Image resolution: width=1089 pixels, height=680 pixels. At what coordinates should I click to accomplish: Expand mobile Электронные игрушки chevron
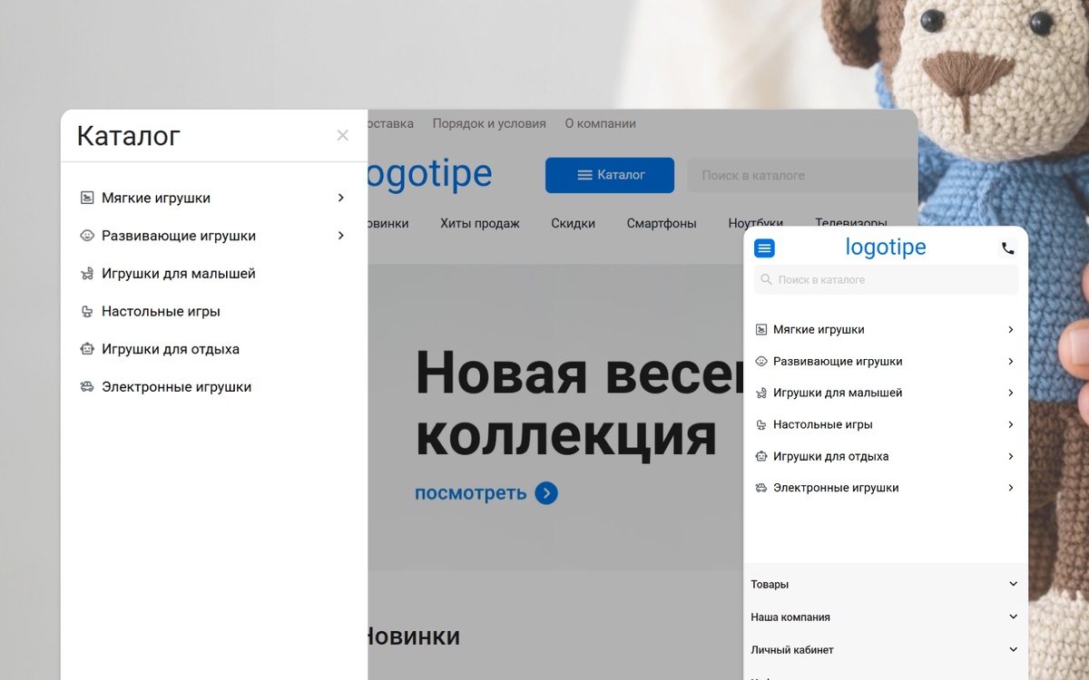point(1011,488)
